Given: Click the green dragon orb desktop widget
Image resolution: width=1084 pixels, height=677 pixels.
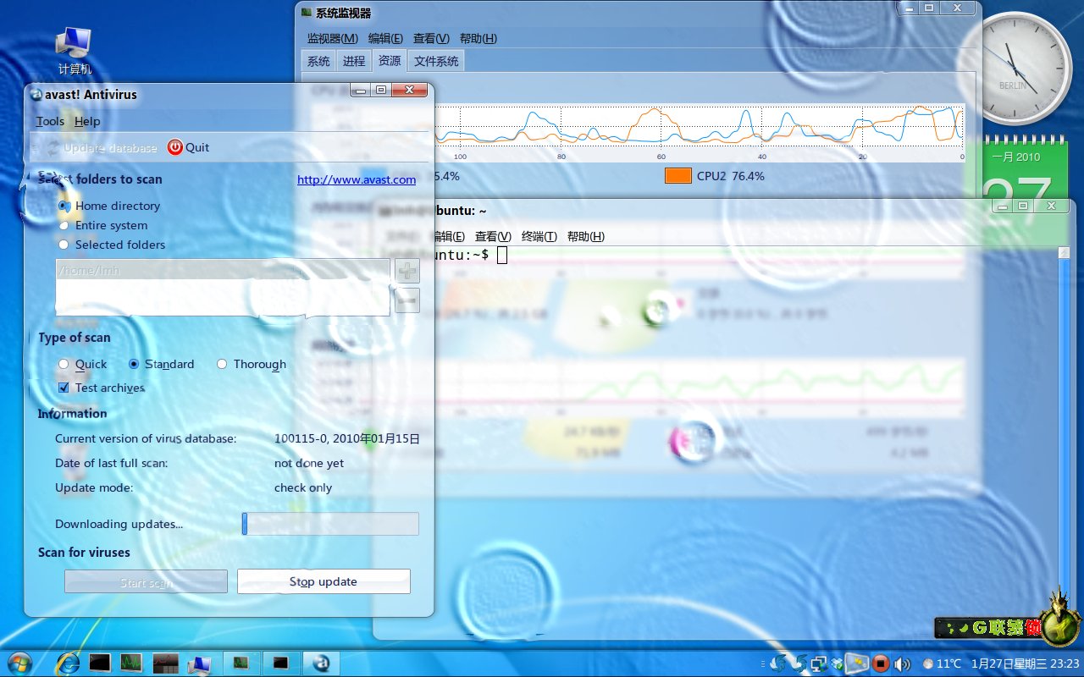Looking at the screenshot, I should coord(1059,624).
